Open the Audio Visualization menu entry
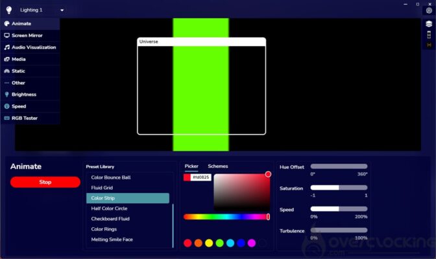The width and height of the screenshot is (436, 259). pyautogui.click(x=30, y=47)
